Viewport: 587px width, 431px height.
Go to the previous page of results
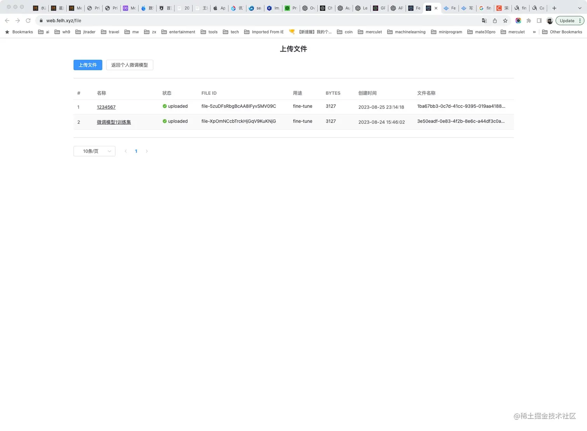coord(125,151)
